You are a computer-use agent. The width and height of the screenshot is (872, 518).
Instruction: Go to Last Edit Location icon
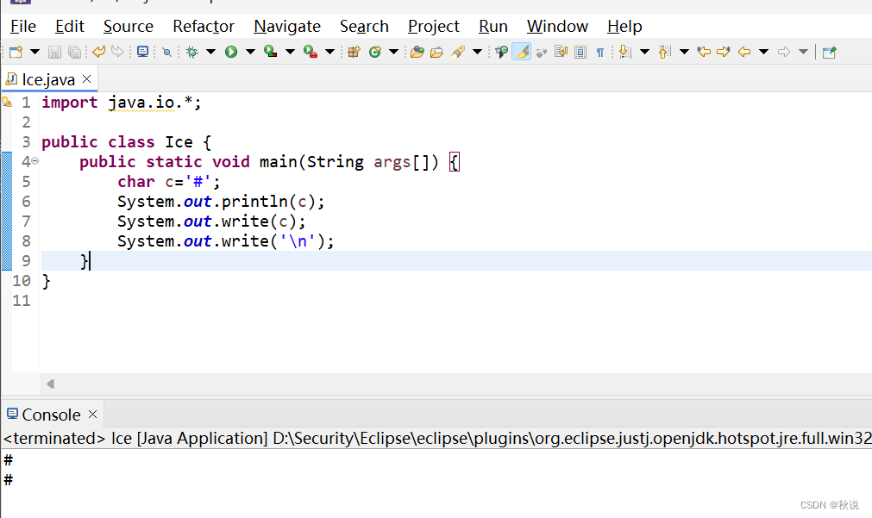pos(704,52)
